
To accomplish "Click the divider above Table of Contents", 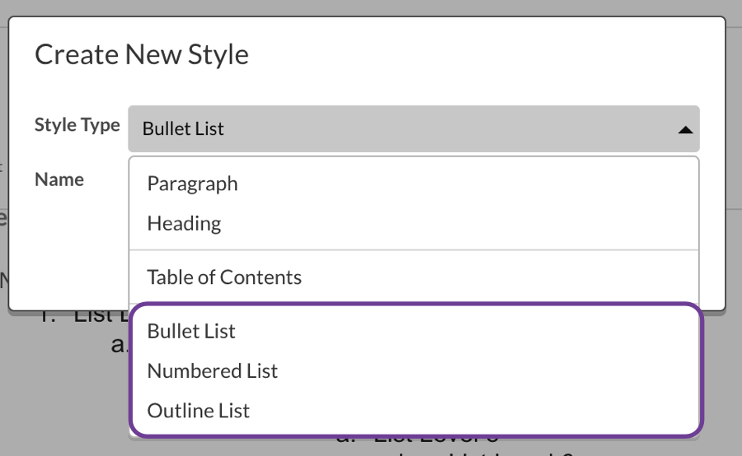I will click(x=414, y=250).
